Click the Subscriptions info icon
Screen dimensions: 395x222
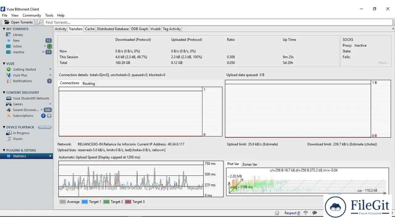(43, 116)
